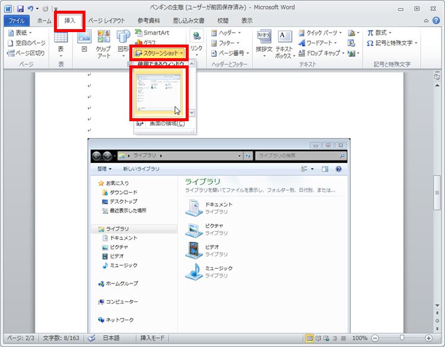
Task: Toggle 挿入モード in the status bar
Action: (x=152, y=338)
